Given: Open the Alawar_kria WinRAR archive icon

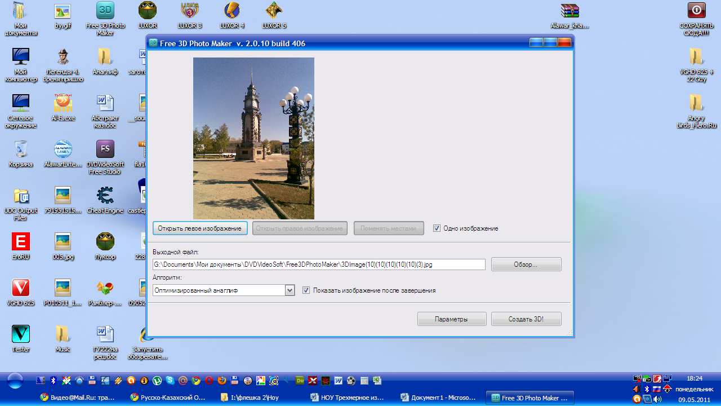Looking at the screenshot, I should tap(570, 15).
